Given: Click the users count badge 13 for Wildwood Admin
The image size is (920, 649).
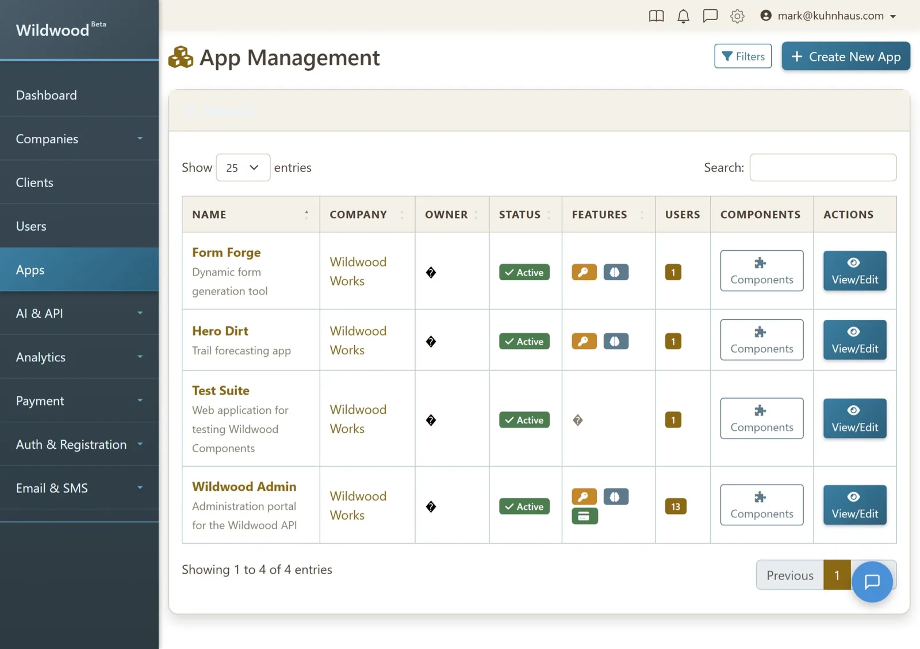Looking at the screenshot, I should pyautogui.click(x=676, y=506).
